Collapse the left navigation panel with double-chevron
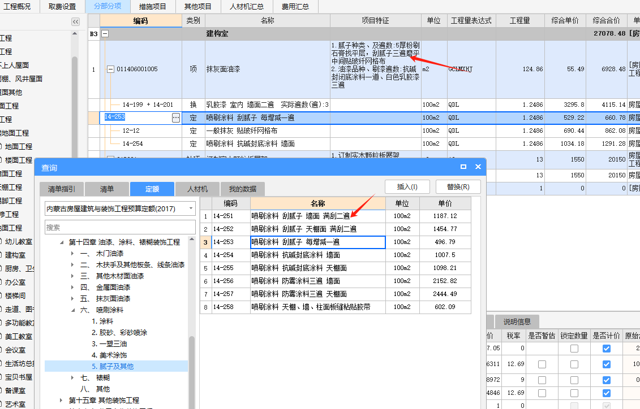 coord(75,21)
